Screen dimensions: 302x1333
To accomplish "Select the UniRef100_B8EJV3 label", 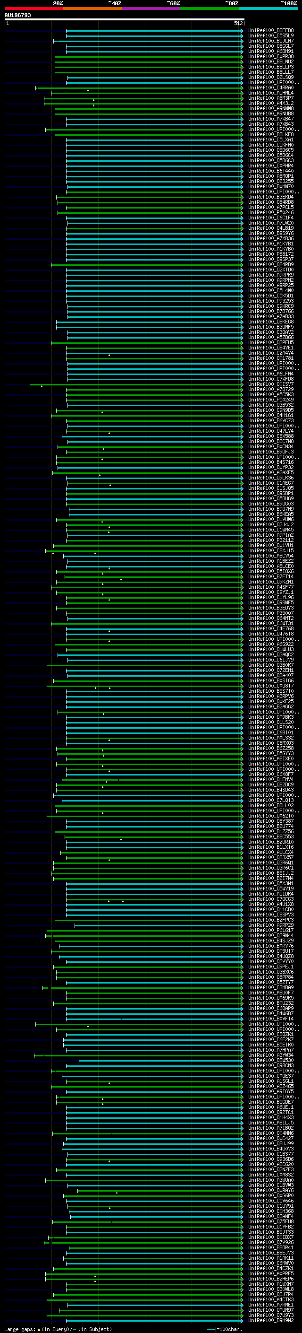I will [x=270, y=1253].
